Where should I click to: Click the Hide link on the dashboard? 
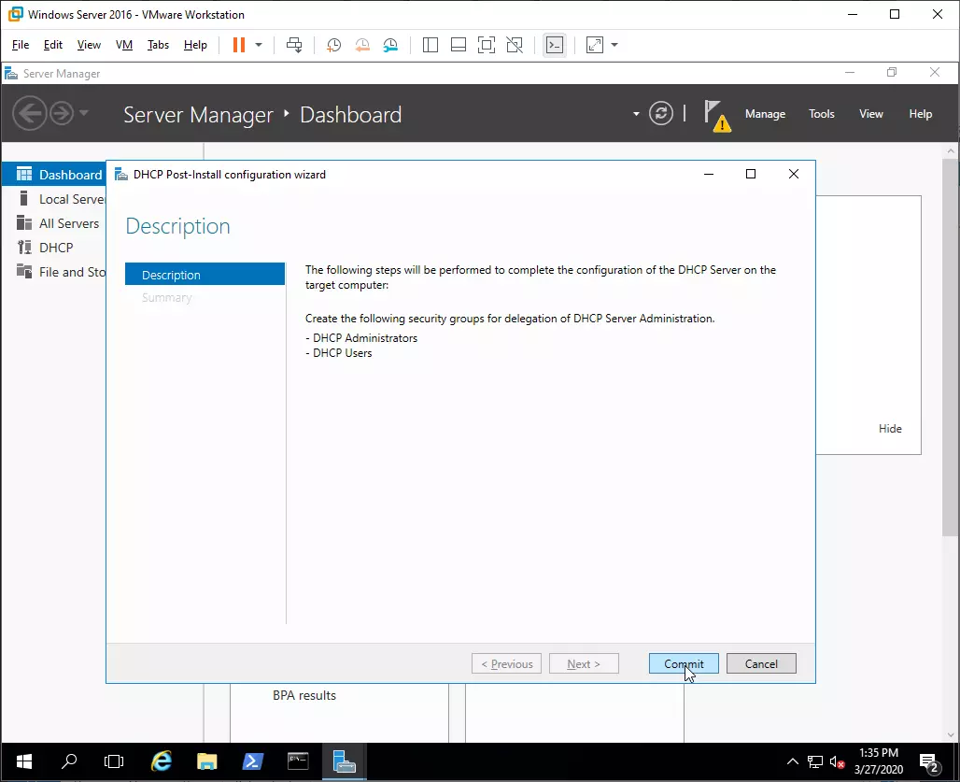coord(890,429)
